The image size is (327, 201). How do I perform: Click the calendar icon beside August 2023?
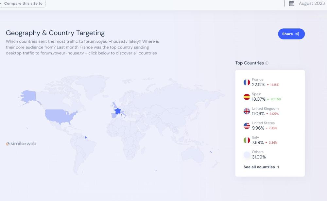coord(292,4)
